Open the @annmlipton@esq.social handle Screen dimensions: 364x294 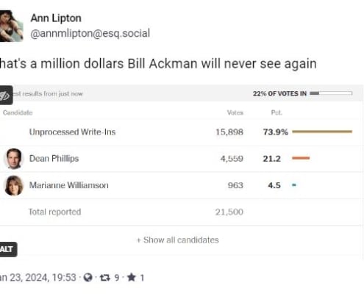pyautogui.click(x=90, y=33)
